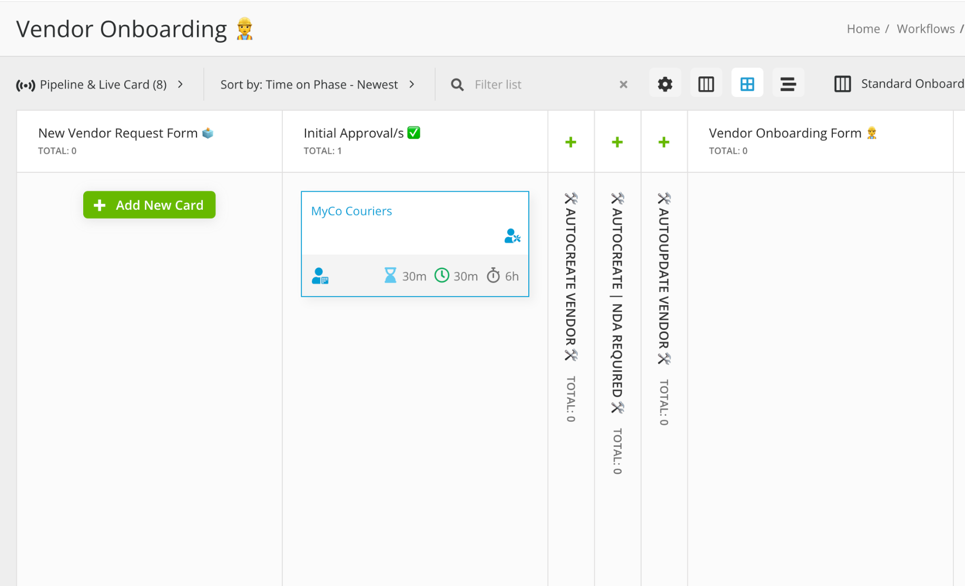Click the search magnifier icon
The height and width of the screenshot is (586, 965).
point(457,85)
